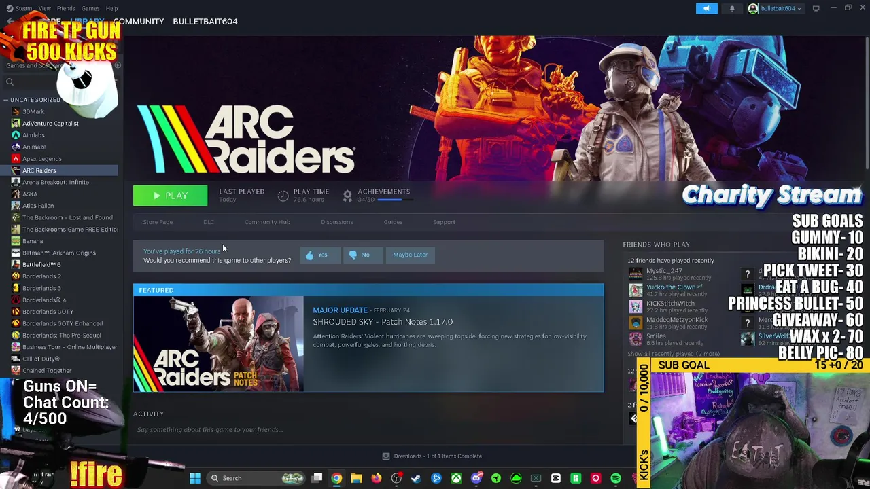The image size is (870, 489).
Task: Open the Community Hub link
Action: (267, 222)
